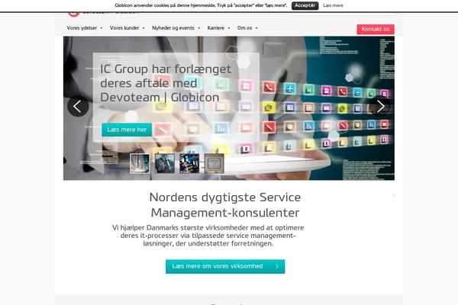Viewport: 458px width, 305px height.
Task: Click the Nordens dygtigste Service Management-konsulenter heading
Action: click(x=225, y=205)
